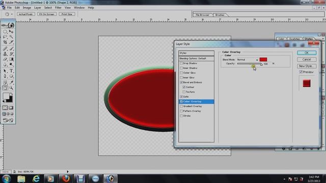Select the Healing Brush tool

(5, 49)
